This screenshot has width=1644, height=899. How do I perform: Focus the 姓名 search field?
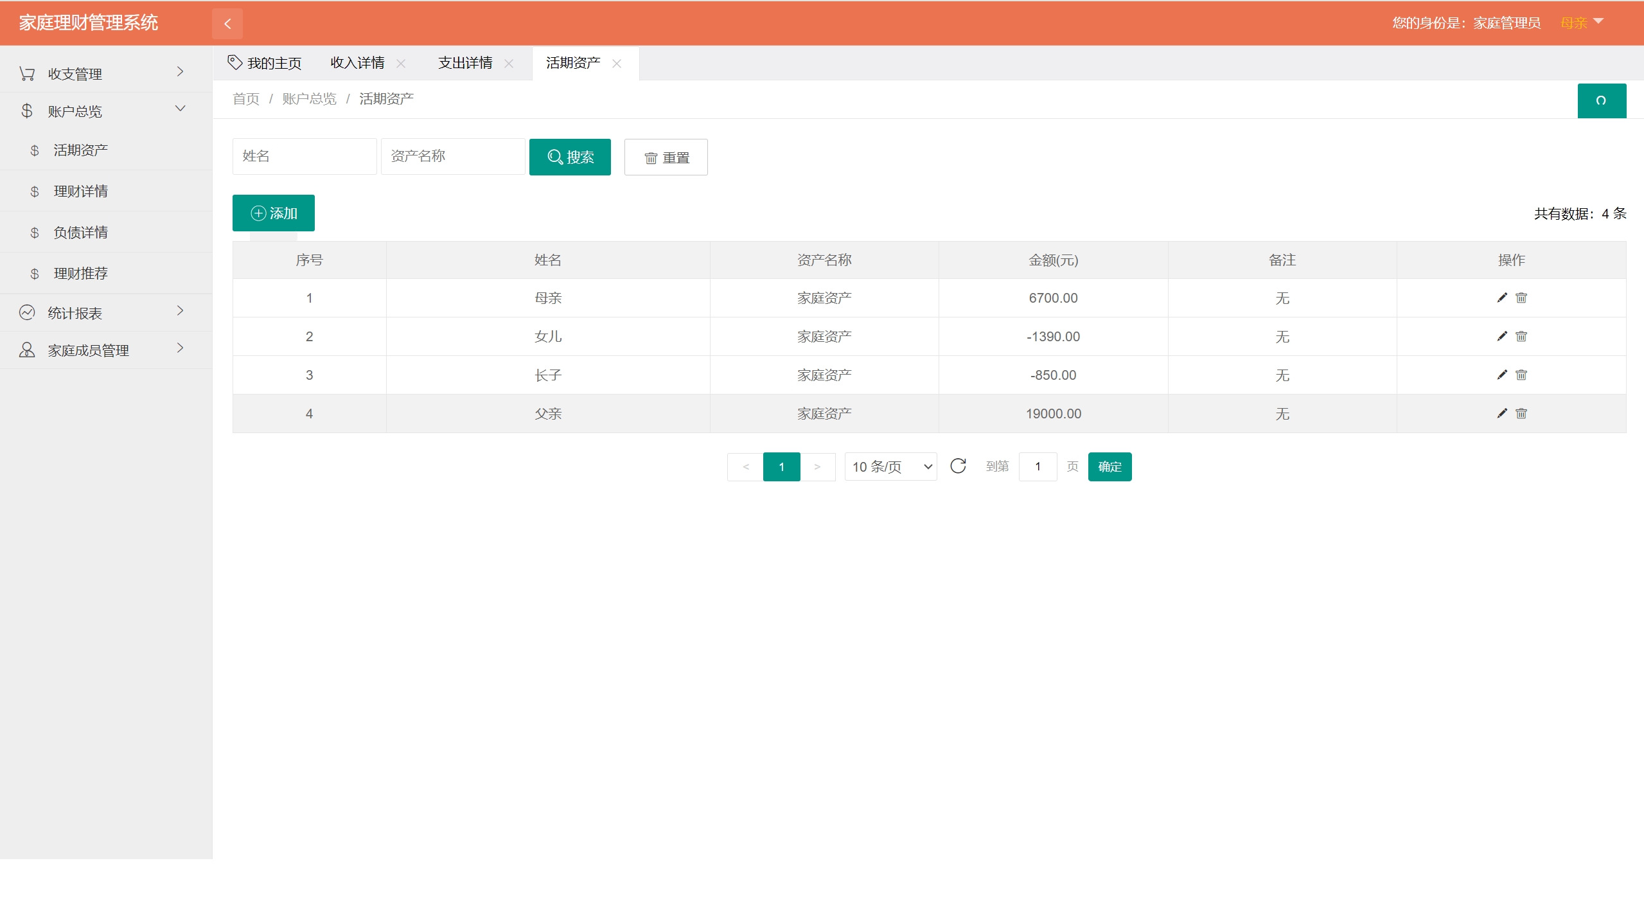304,156
